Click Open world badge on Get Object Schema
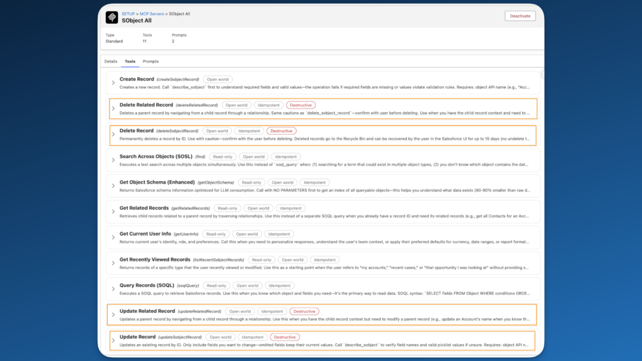 click(283, 182)
